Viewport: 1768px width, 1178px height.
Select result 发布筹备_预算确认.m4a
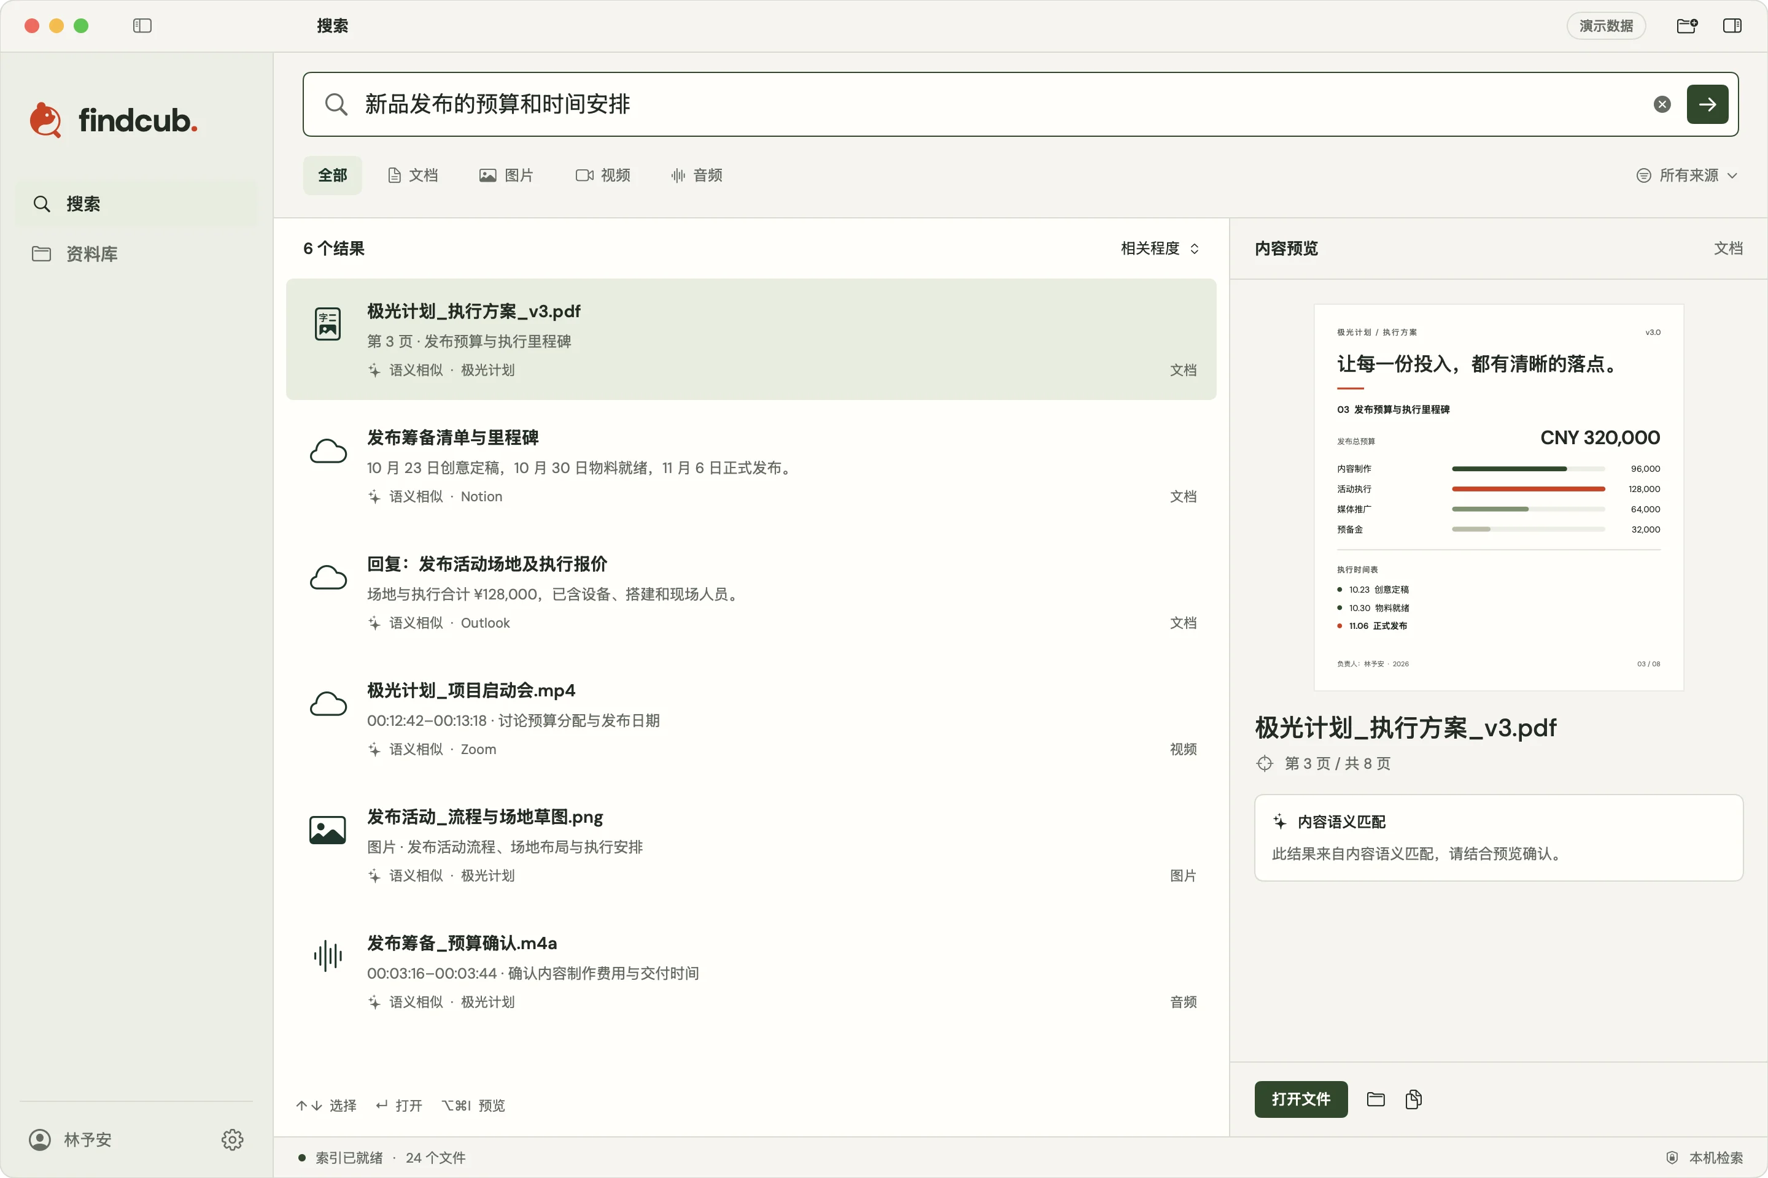(751, 971)
